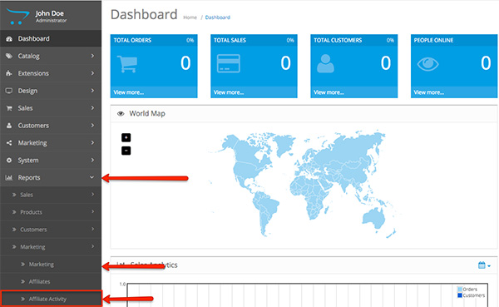
Task: Click the OpenCart cart logo
Action: click(x=17, y=16)
